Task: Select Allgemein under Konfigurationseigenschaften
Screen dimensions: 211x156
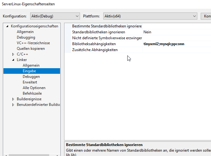Action: (x=25, y=32)
